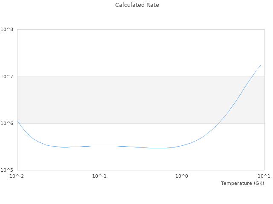The width and height of the screenshot is (273, 204).
Task: Click the blue curve above the 10^-1 tick
Action: point(99,146)
